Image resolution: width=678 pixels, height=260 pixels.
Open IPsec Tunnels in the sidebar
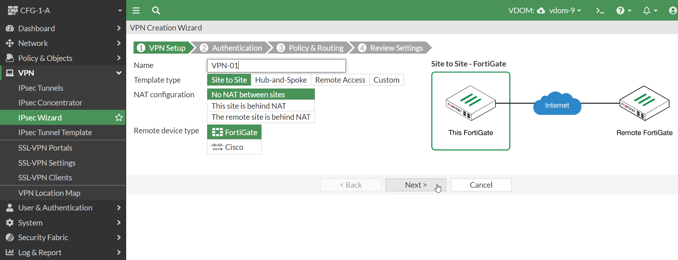coord(41,88)
